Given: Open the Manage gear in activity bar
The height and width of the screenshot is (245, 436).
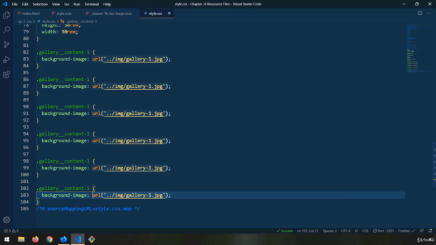Looking at the screenshot, I should point(6,220).
